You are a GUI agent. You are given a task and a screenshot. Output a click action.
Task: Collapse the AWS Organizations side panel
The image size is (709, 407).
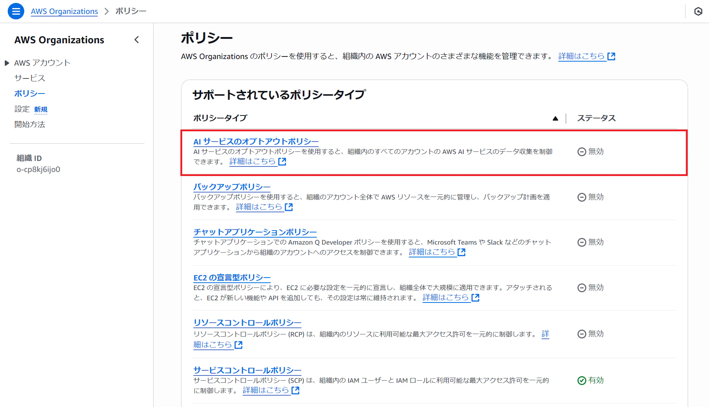(x=137, y=40)
